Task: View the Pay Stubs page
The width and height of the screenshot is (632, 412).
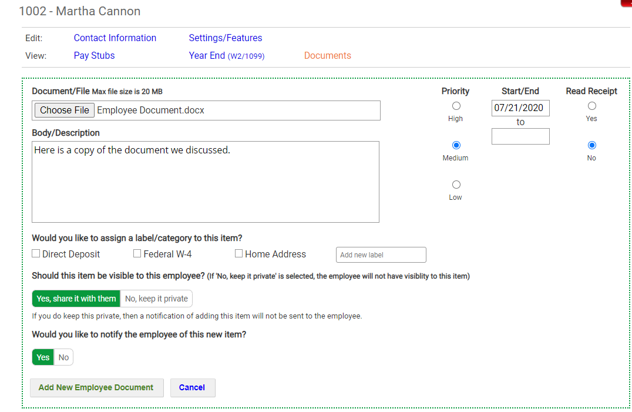Action: tap(95, 56)
